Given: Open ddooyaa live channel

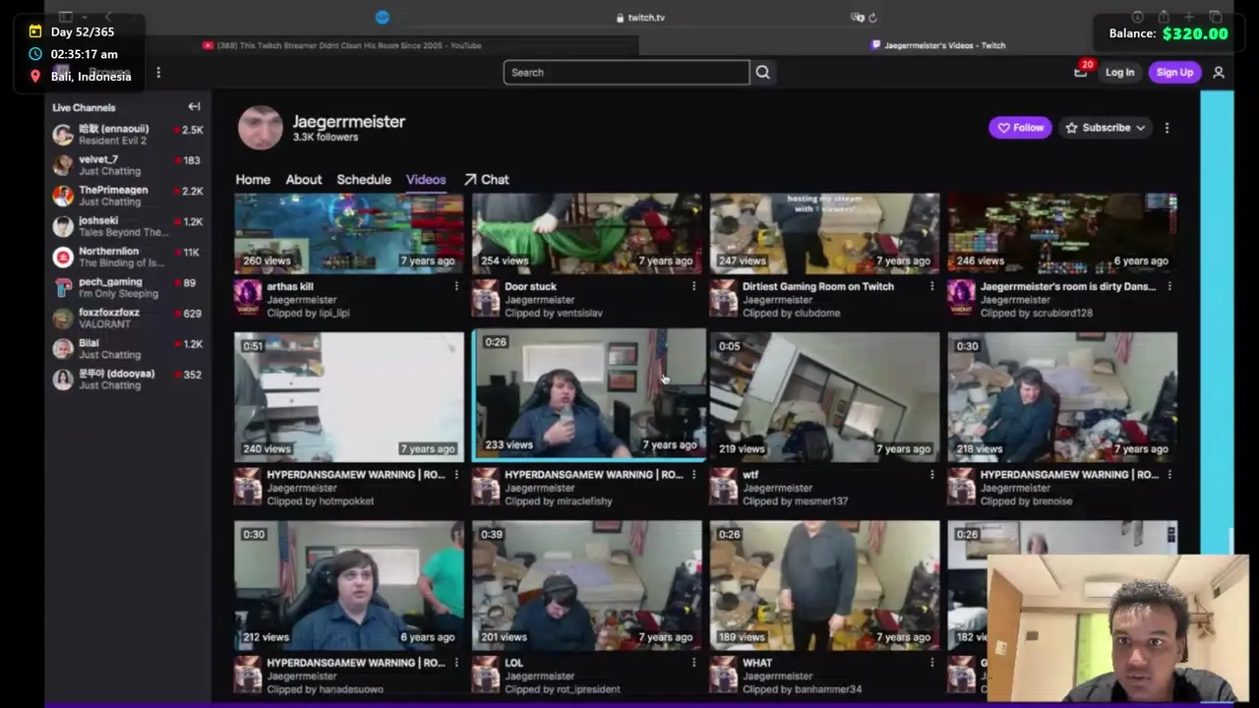Looking at the screenshot, I should [128, 380].
